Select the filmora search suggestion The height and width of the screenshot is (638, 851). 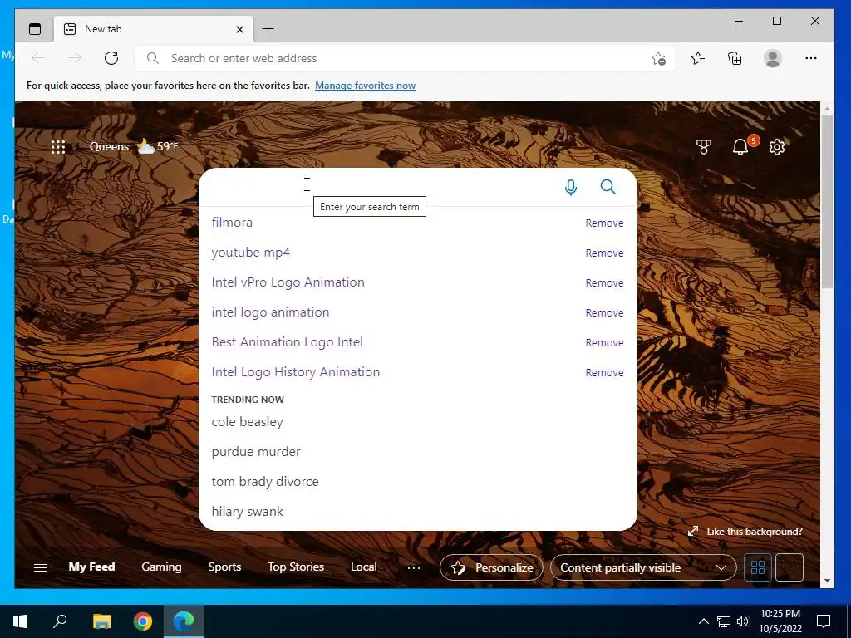click(x=232, y=223)
